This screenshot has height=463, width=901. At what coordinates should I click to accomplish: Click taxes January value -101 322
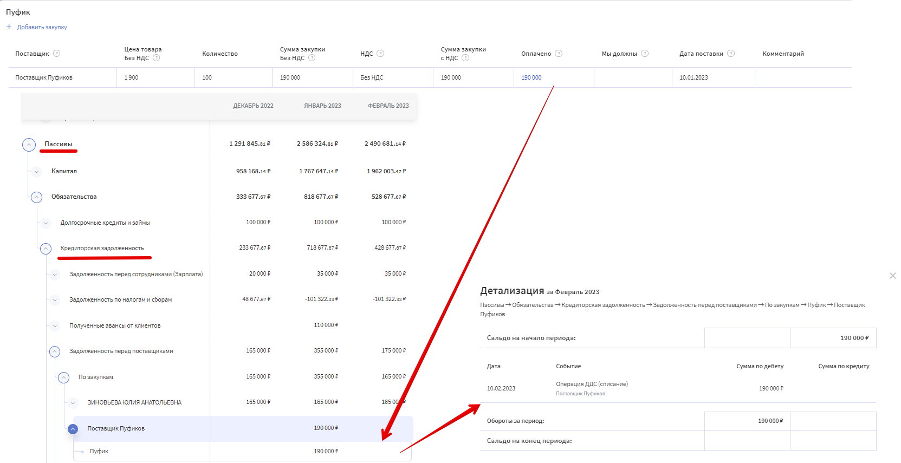pyautogui.click(x=321, y=299)
